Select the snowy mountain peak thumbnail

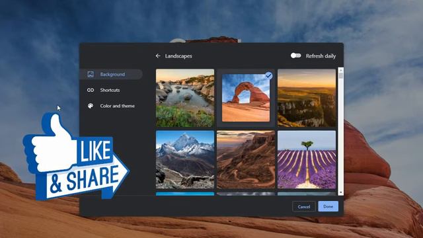pos(185,159)
